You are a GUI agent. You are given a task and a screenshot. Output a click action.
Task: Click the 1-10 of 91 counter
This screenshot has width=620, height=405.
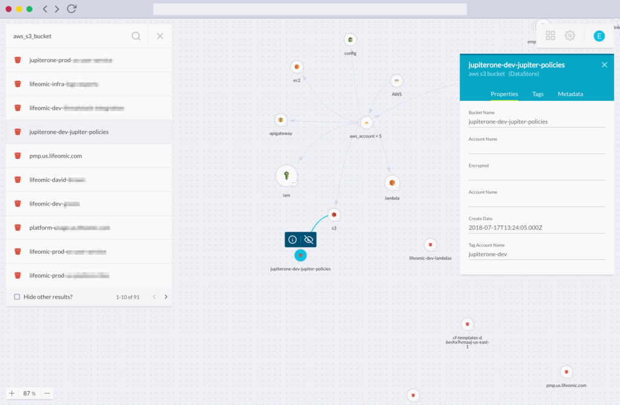pyautogui.click(x=128, y=297)
